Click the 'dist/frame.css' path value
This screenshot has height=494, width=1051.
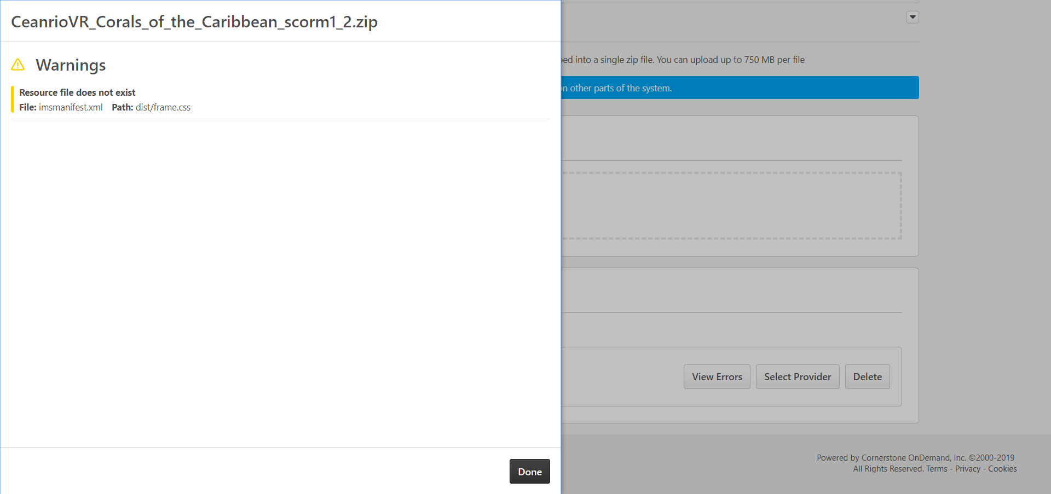point(163,107)
